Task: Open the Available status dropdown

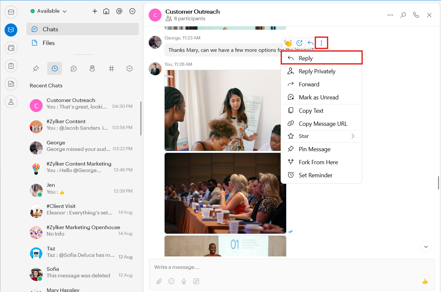Action: click(49, 11)
